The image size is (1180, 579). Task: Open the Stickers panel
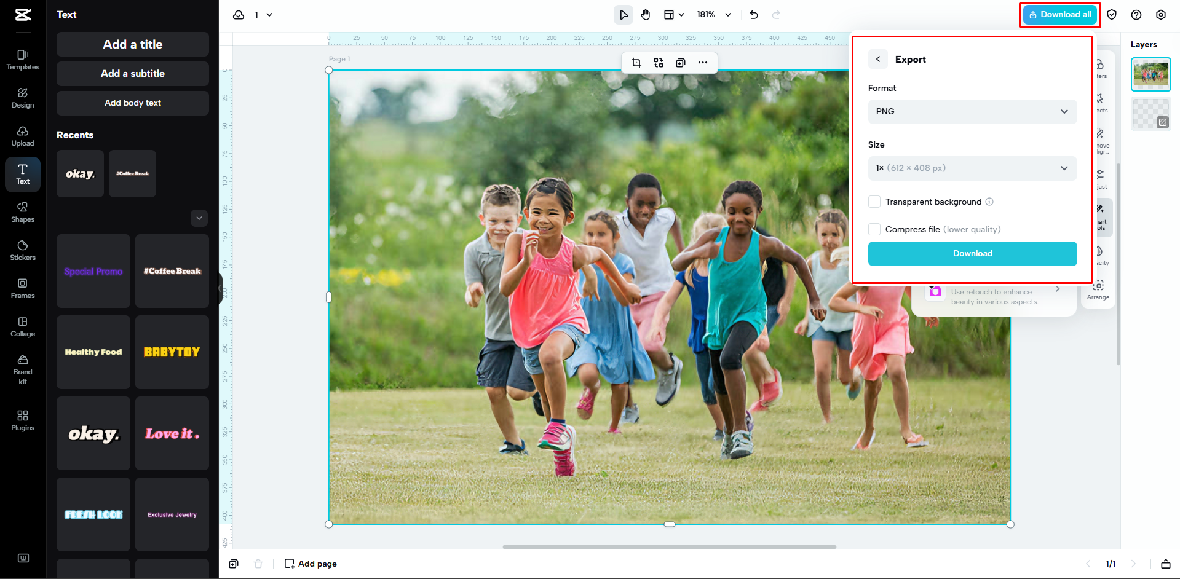[23, 251]
